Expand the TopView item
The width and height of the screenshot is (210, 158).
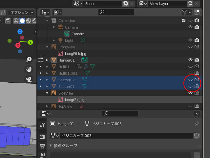click(47, 106)
